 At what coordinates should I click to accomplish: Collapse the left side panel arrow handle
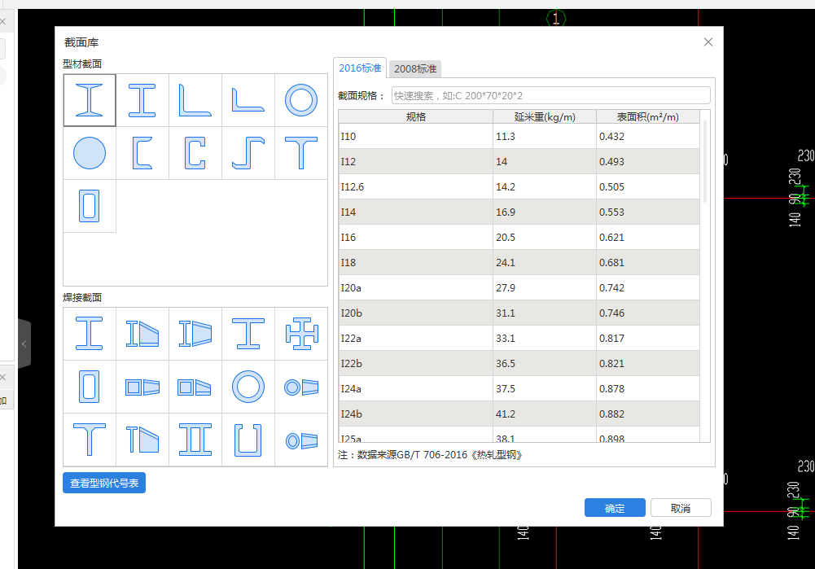tap(24, 344)
